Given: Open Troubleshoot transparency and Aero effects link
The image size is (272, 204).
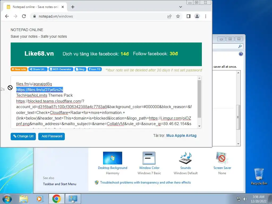Looking at the screenshot, I should [145, 182].
